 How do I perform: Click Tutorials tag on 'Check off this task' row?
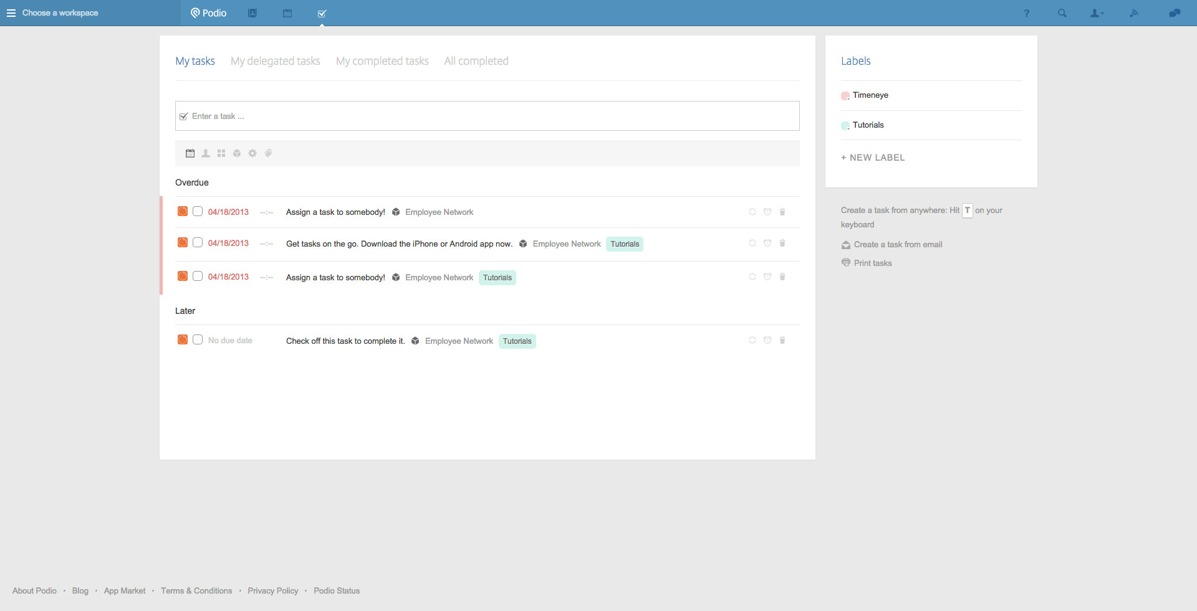pyautogui.click(x=517, y=341)
